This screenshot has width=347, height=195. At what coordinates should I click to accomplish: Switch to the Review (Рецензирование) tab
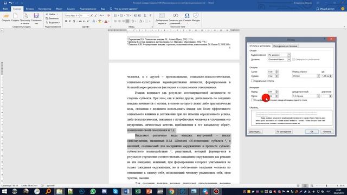(88, 9)
